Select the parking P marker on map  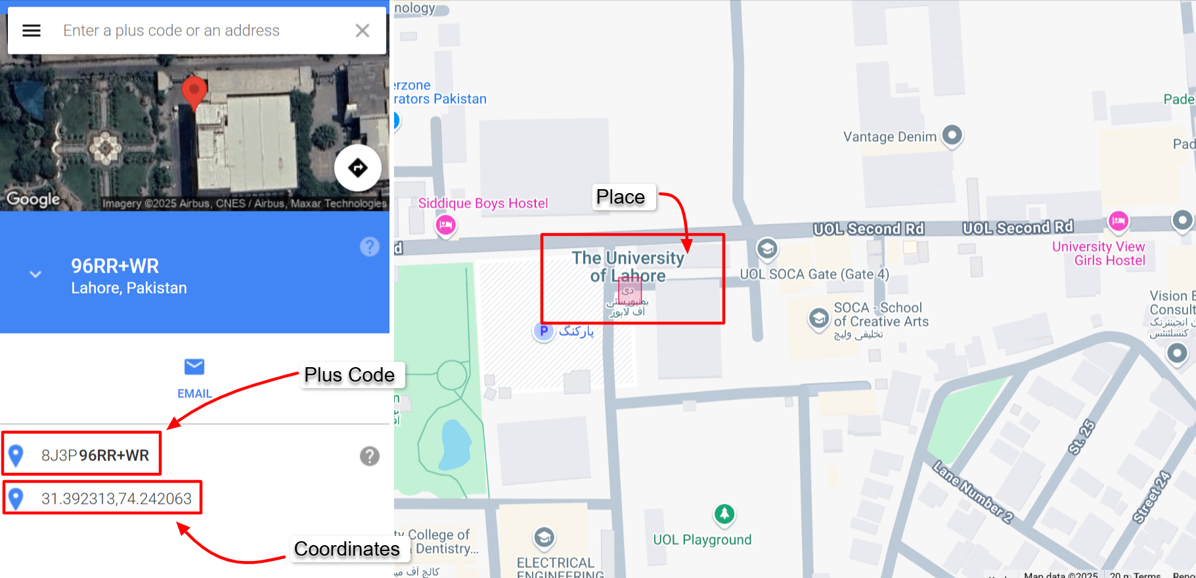[x=543, y=331]
